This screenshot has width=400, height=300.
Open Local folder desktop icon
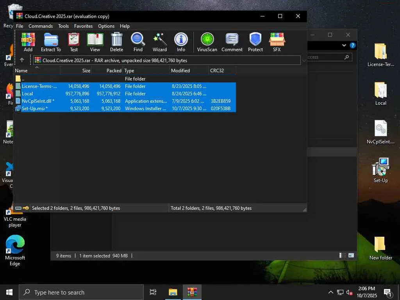coord(380,94)
